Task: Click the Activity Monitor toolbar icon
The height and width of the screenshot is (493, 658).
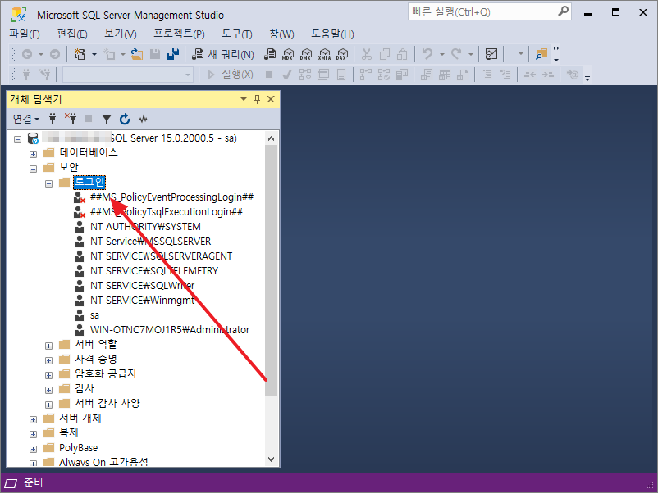Action: (491, 54)
